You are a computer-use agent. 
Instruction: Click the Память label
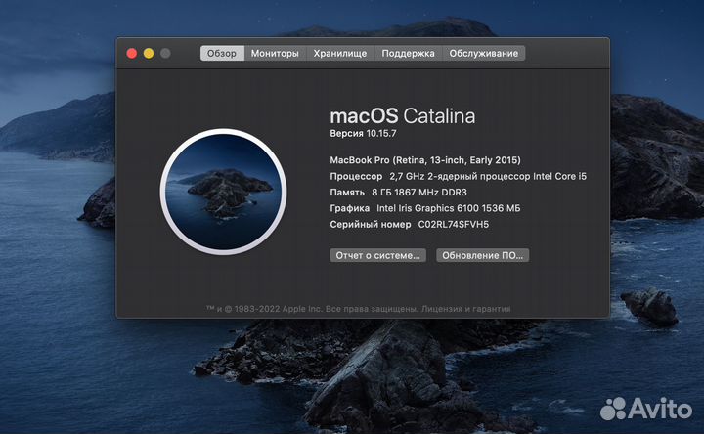tap(347, 193)
